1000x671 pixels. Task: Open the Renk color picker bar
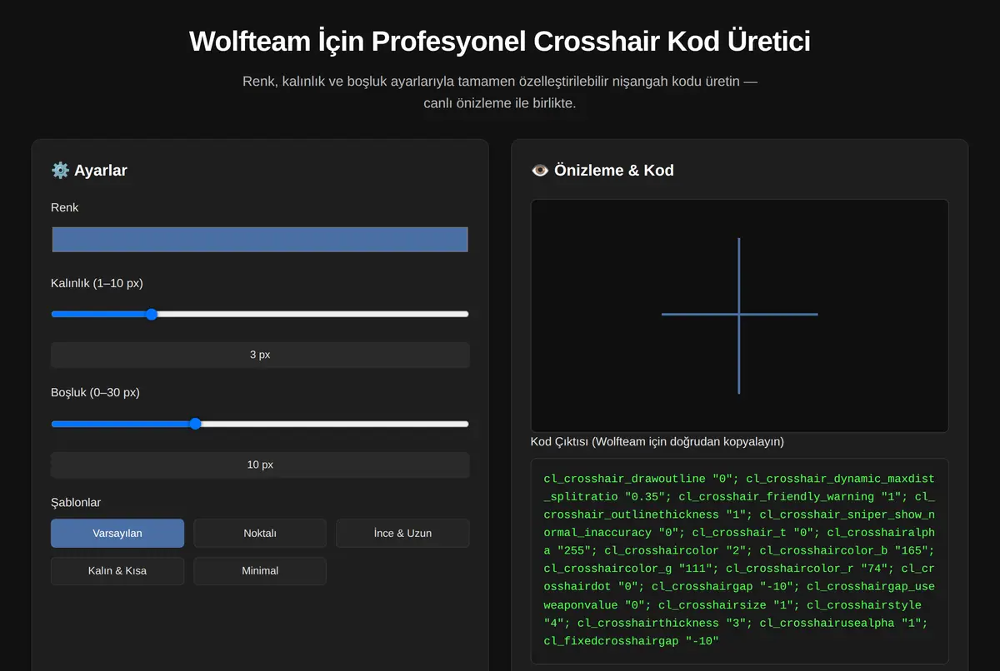pyautogui.click(x=260, y=239)
